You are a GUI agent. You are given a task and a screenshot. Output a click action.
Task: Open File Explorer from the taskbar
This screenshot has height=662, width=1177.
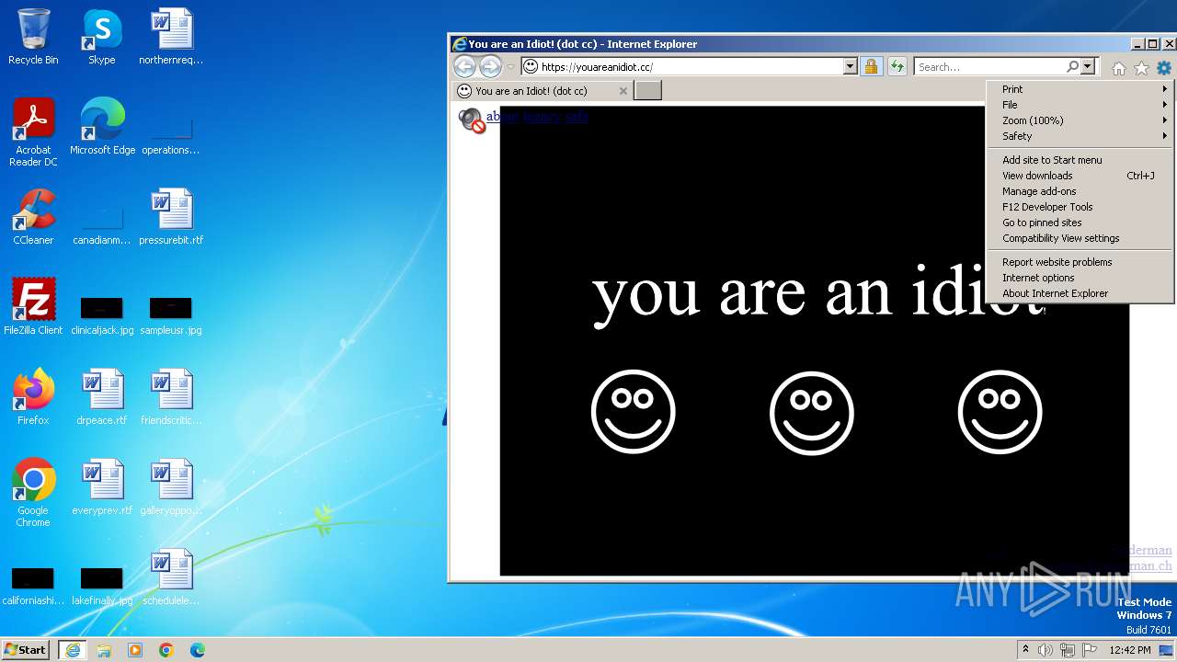coord(104,650)
